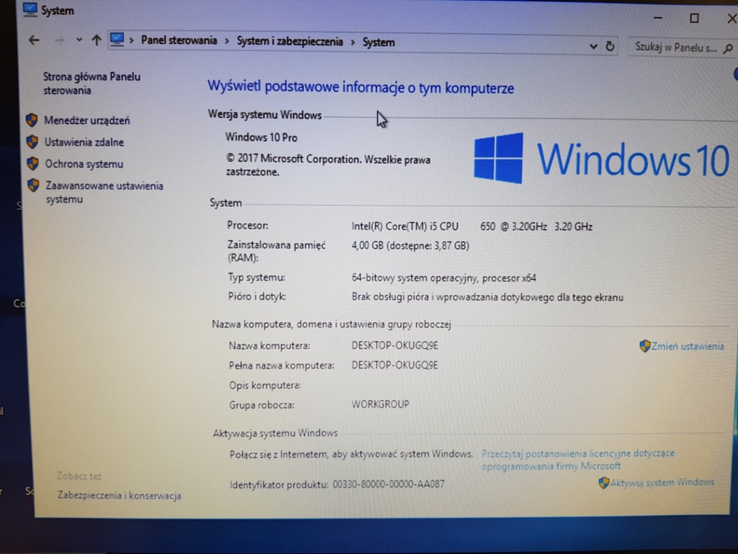The height and width of the screenshot is (554, 738).
Task: Click the 4,00 GB RAM value
Action: tap(410, 246)
